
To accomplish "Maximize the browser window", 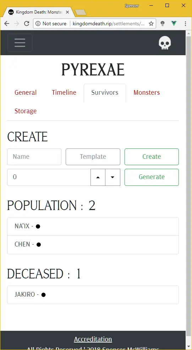I will click(x=167, y=5).
